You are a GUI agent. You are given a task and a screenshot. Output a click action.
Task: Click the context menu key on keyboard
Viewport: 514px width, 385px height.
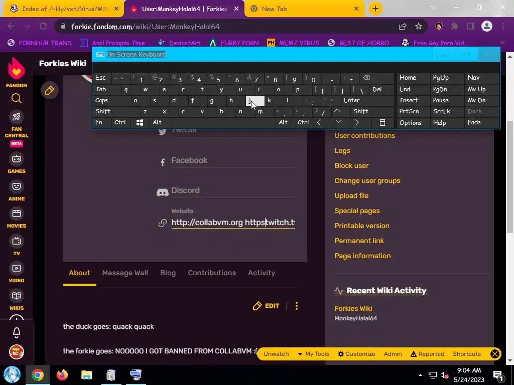pyautogui.click(x=382, y=122)
